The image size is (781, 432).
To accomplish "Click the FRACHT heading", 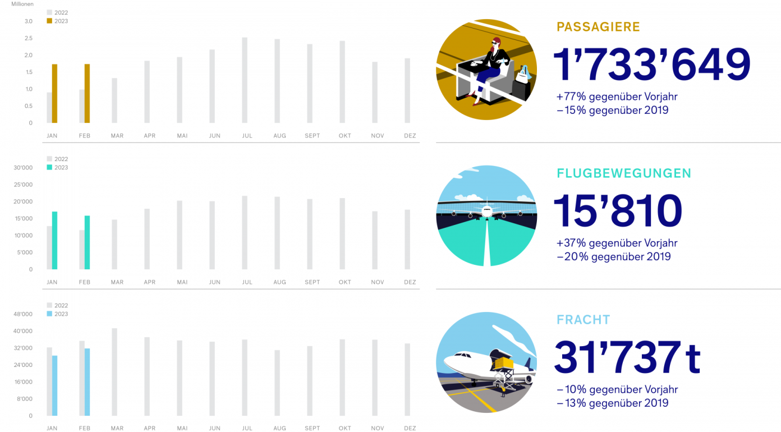I will [583, 320].
